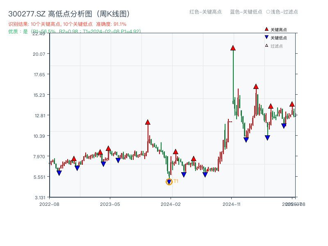Select the red key-high triangle around 2024-05 near 7.7
Image resolution: width=328 pixels, height=246 pixels.
click(x=194, y=159)
